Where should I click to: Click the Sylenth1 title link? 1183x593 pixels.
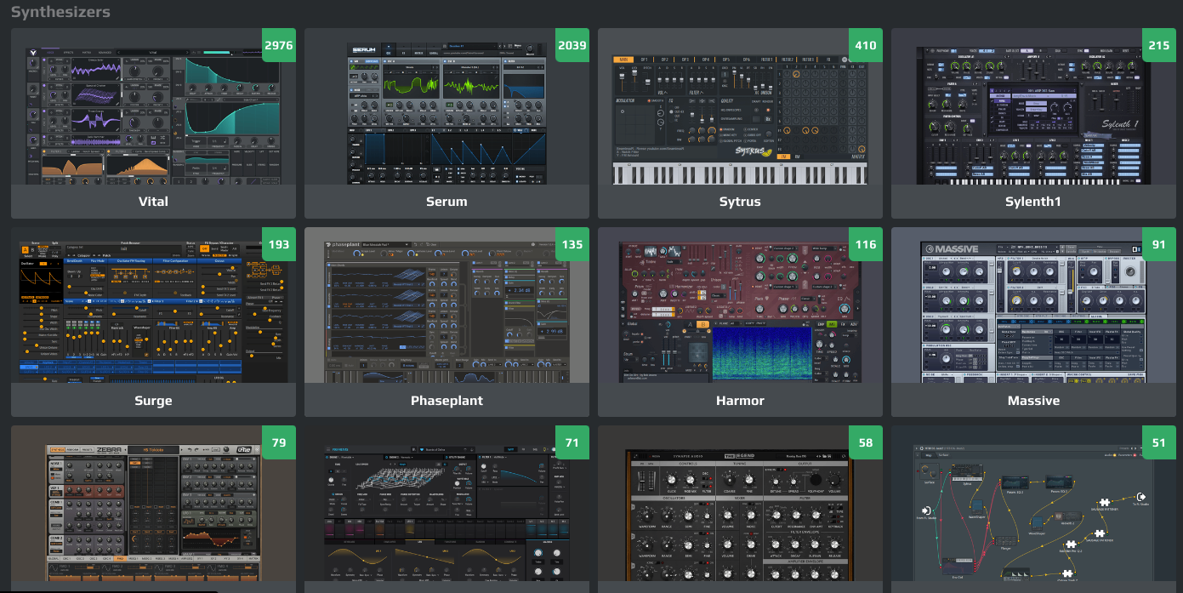point(1033,202)
